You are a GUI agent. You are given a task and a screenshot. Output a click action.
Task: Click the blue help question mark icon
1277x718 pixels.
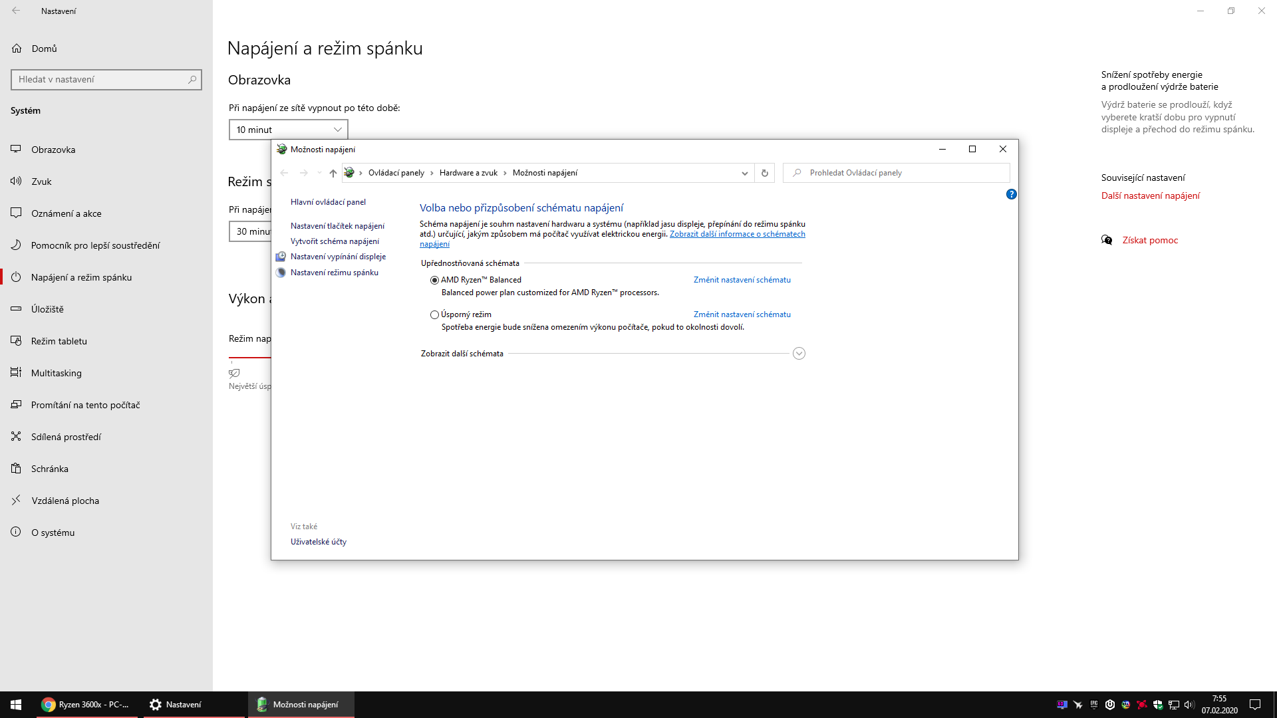[x=1011, y=194]
